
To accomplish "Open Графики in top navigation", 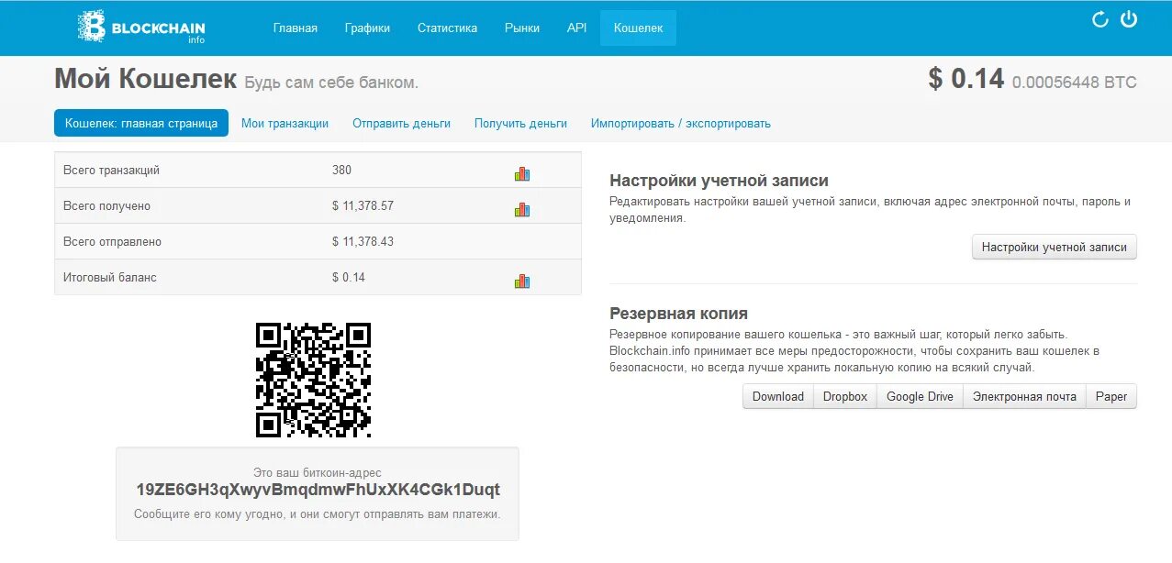I will pyautogui.click(x=367, y=28).
